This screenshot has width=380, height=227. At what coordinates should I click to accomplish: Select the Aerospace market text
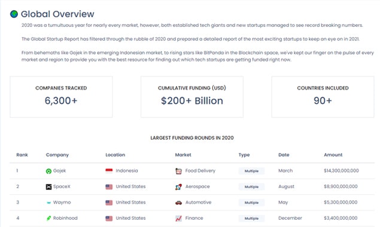[197, 186]
